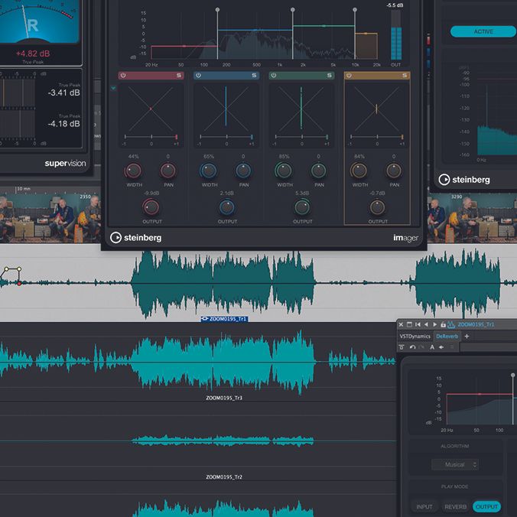Click the -4.18 dB True Peak value
The image size is (517, 517).
63,124
